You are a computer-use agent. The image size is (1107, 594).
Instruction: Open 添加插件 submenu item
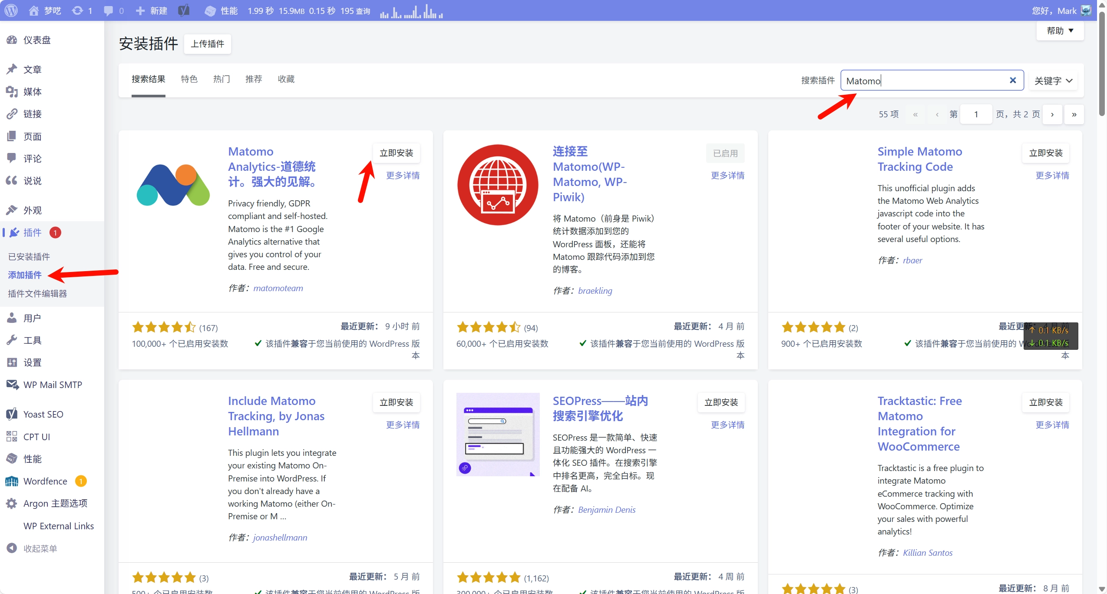point(25,275)
